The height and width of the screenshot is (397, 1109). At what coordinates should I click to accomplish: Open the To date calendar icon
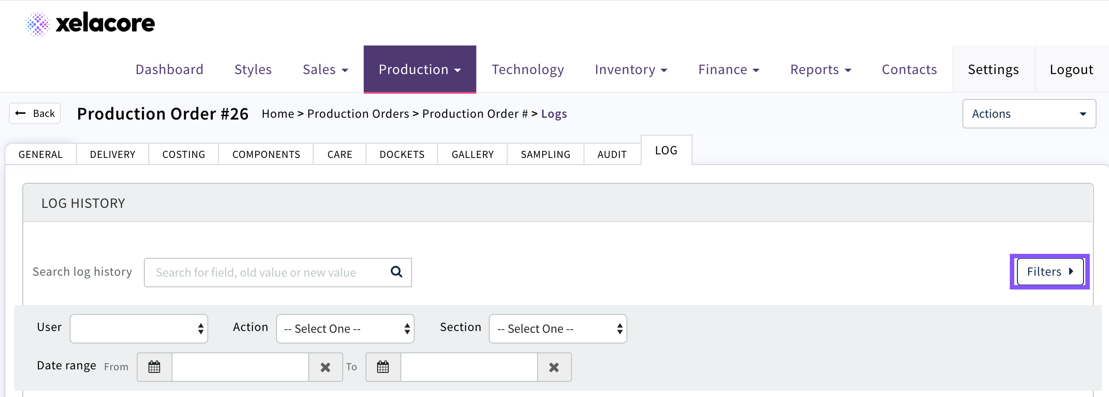pyautogui.click(x=383, y=367)
